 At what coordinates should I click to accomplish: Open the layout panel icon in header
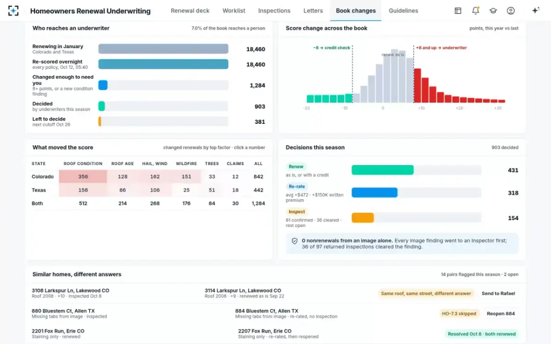[458, 11]
